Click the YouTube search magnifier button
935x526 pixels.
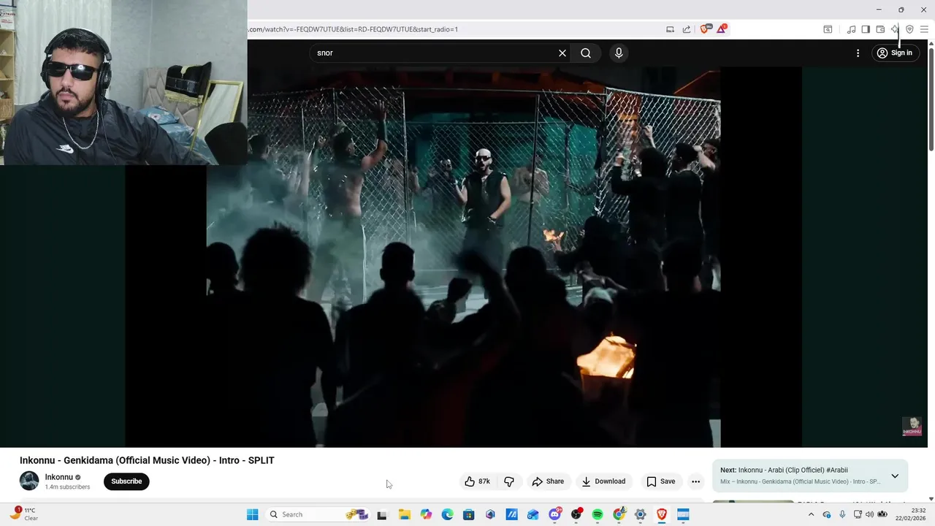click(586, 53)
